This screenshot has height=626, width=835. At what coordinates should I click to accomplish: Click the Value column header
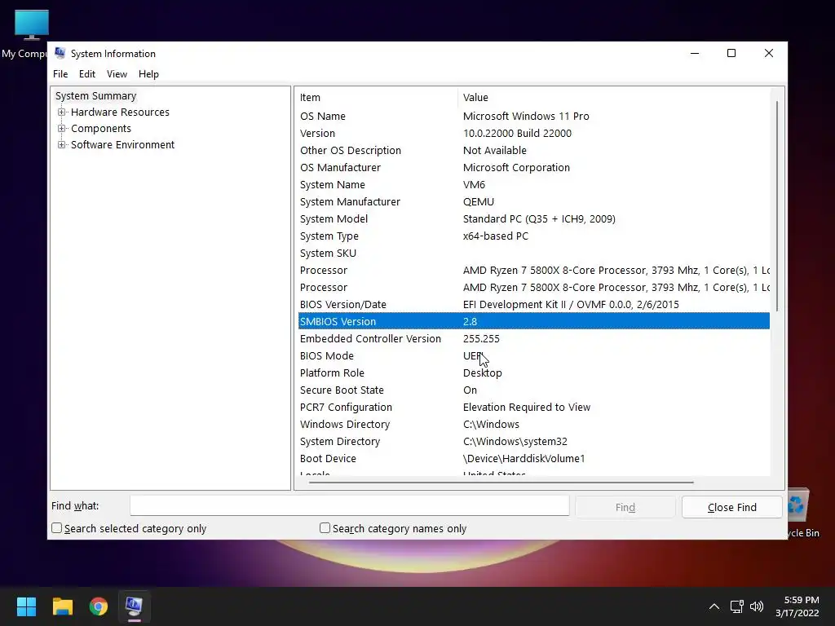[x=614, y=98]
